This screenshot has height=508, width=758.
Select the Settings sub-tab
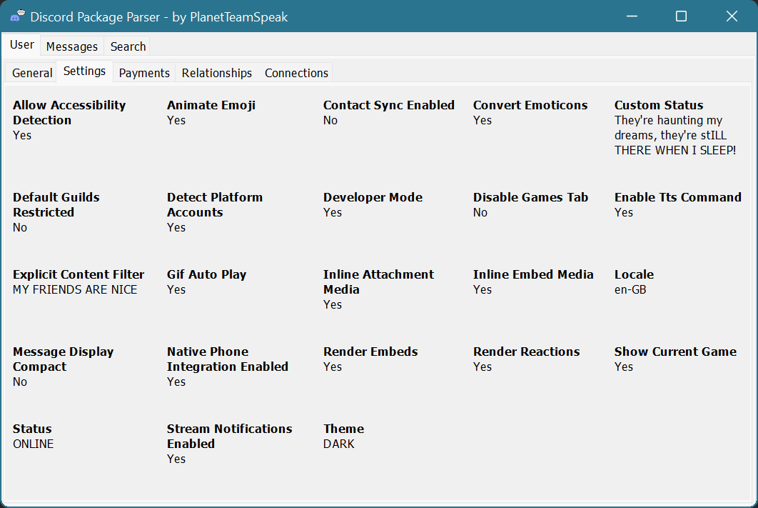point(84,71)
